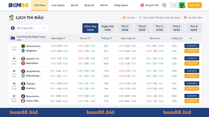Select the Ngày Mai 11/05 date tab
The image size is (209, 117).
click(108, 28)
